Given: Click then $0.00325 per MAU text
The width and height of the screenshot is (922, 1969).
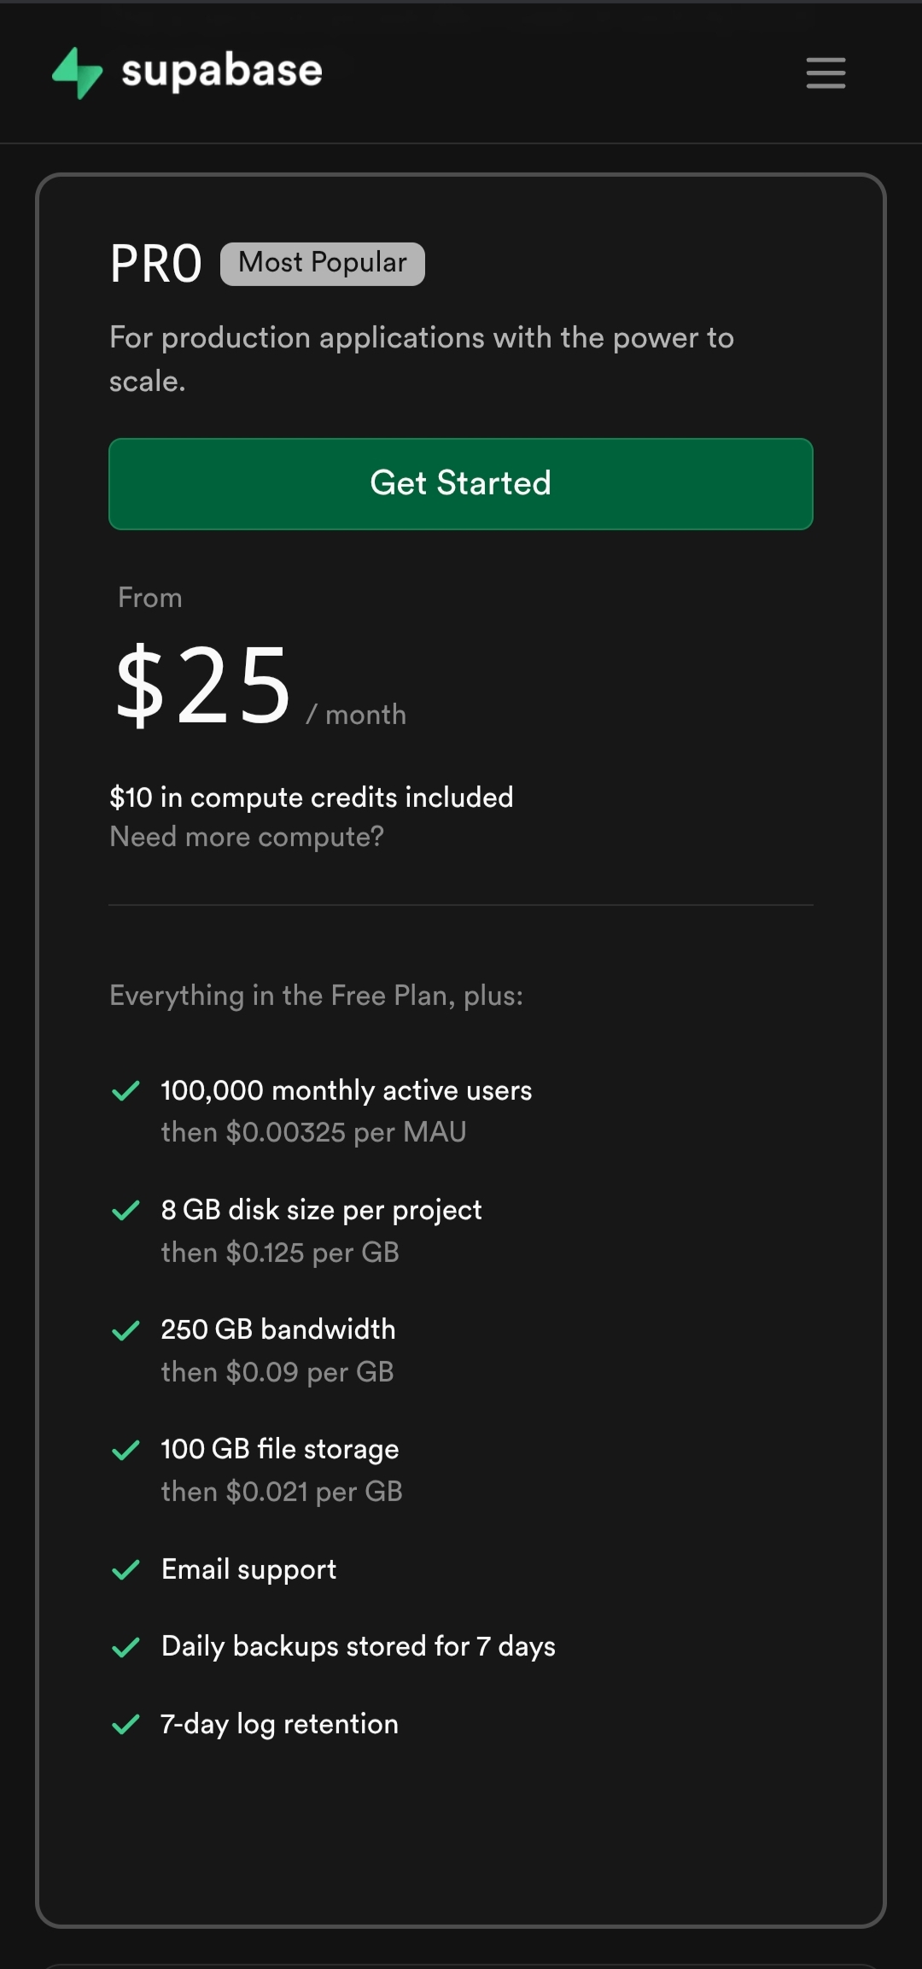Looking at the screenshot, I should 314,1132.
